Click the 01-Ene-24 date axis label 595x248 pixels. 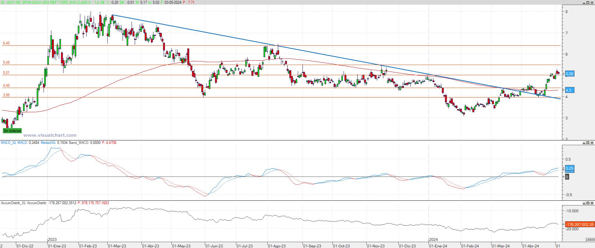[x=438, y=246]
